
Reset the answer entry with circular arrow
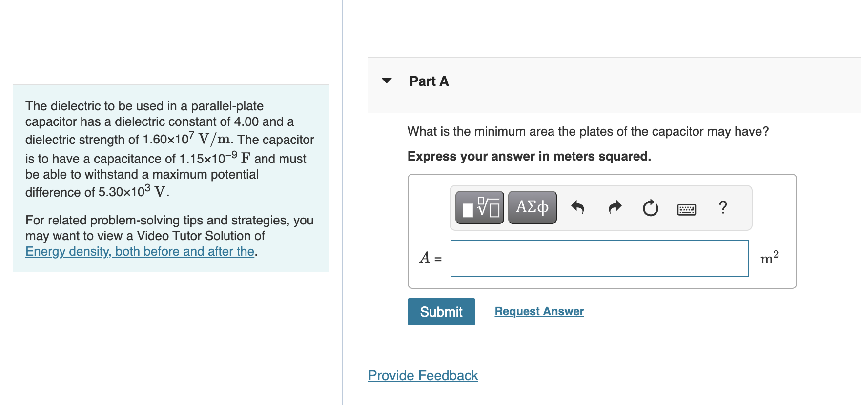coord(650,207)
